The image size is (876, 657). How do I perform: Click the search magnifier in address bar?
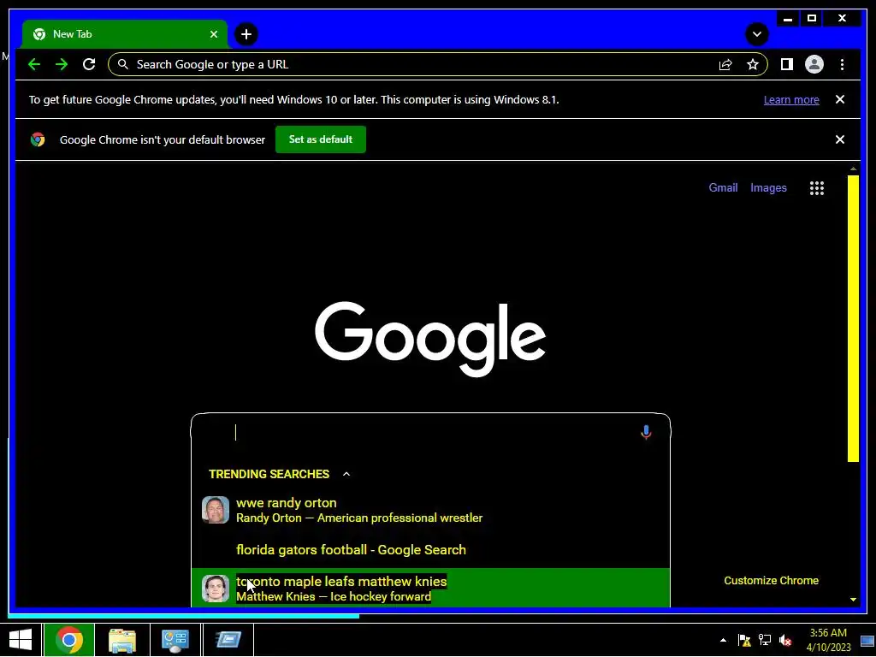[123, 64]
